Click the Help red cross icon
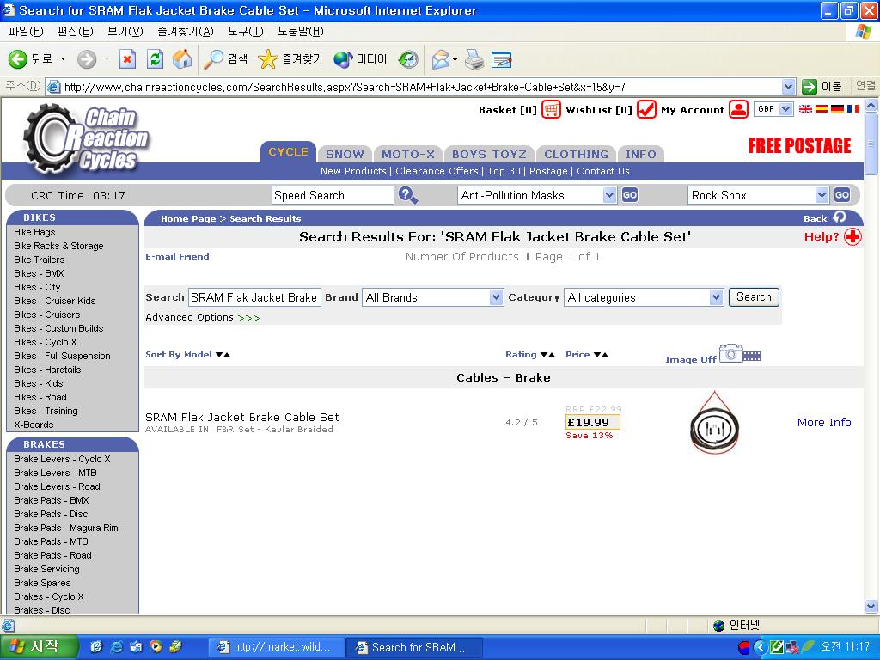880x660 pixels. [852, 237]
